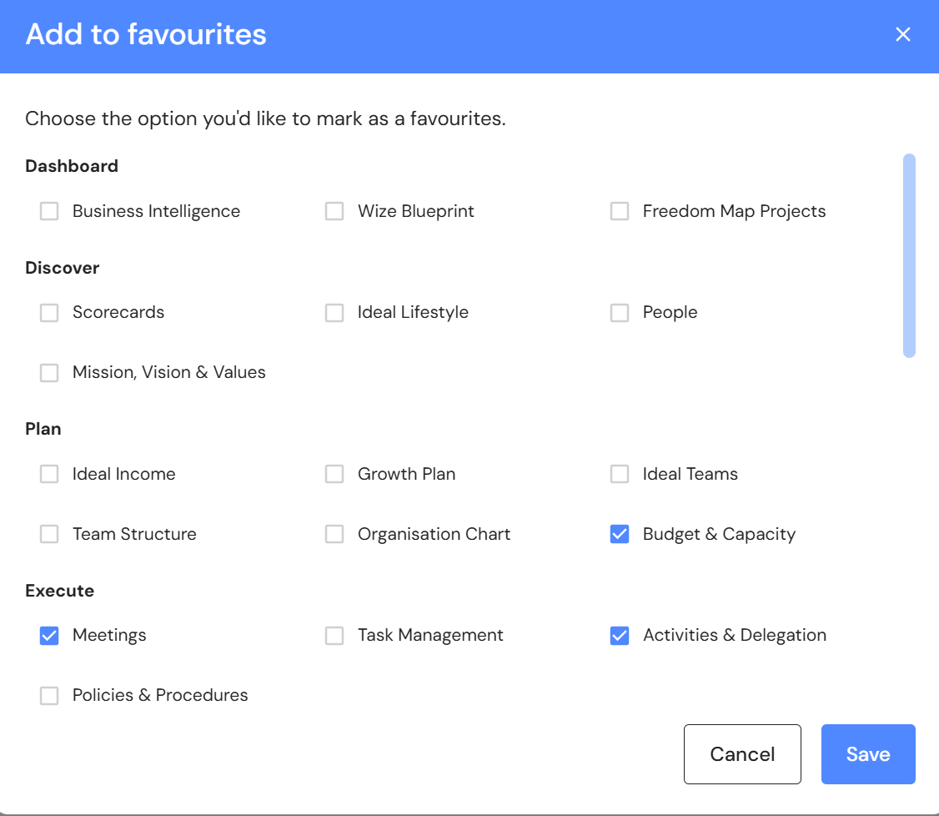This screenshot has width=939, height=816.
Task: Check the People option
Action: point(620,313)
